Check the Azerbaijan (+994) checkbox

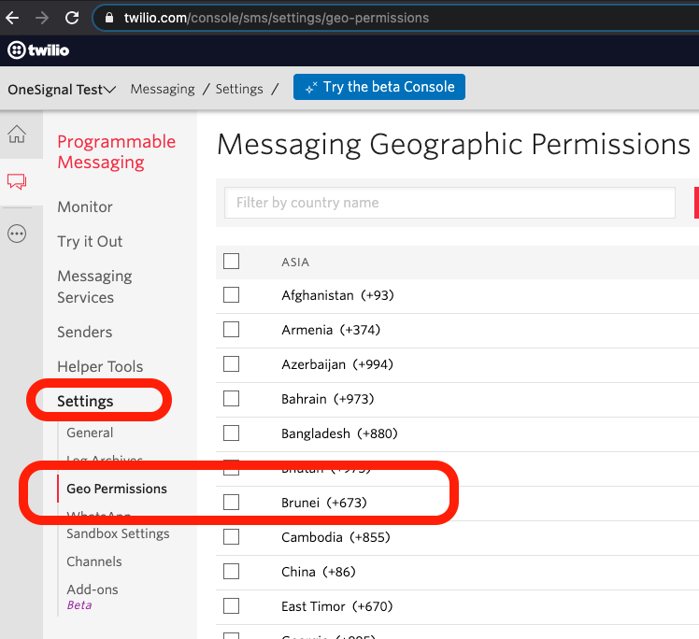pos(232,364)
